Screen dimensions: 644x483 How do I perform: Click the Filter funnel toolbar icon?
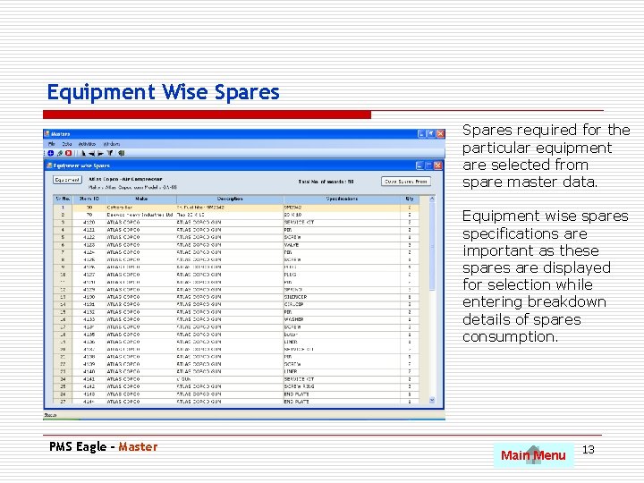pos(110,153)
